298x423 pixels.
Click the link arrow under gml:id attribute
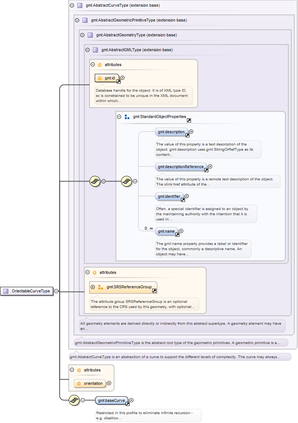tap(117, 82)
